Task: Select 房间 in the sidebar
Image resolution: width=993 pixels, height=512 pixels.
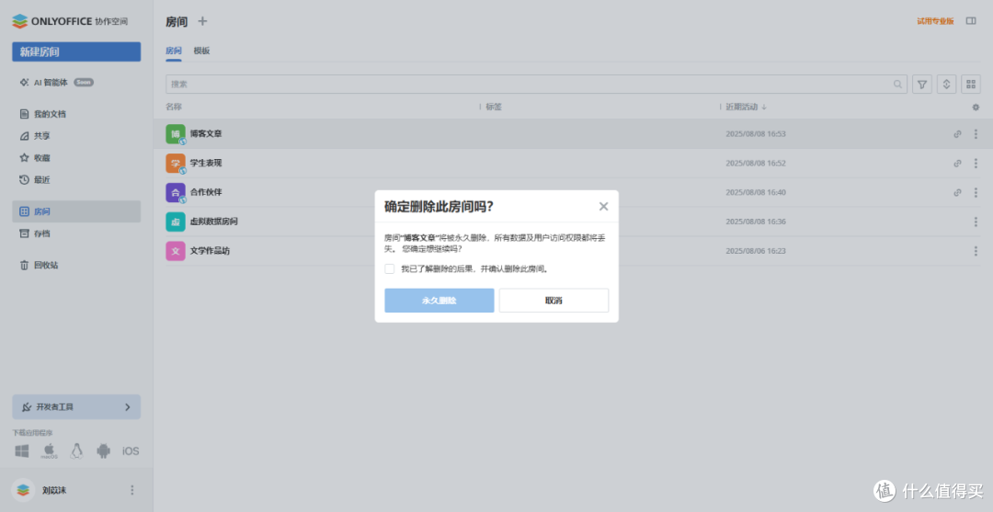Action: pyautogui.click(x=76, y=211)
